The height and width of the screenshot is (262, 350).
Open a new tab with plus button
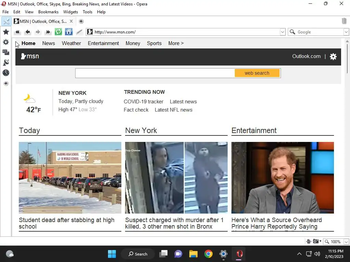click(81, 21)
